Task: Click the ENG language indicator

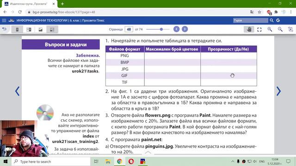Action: pos(262,161)
